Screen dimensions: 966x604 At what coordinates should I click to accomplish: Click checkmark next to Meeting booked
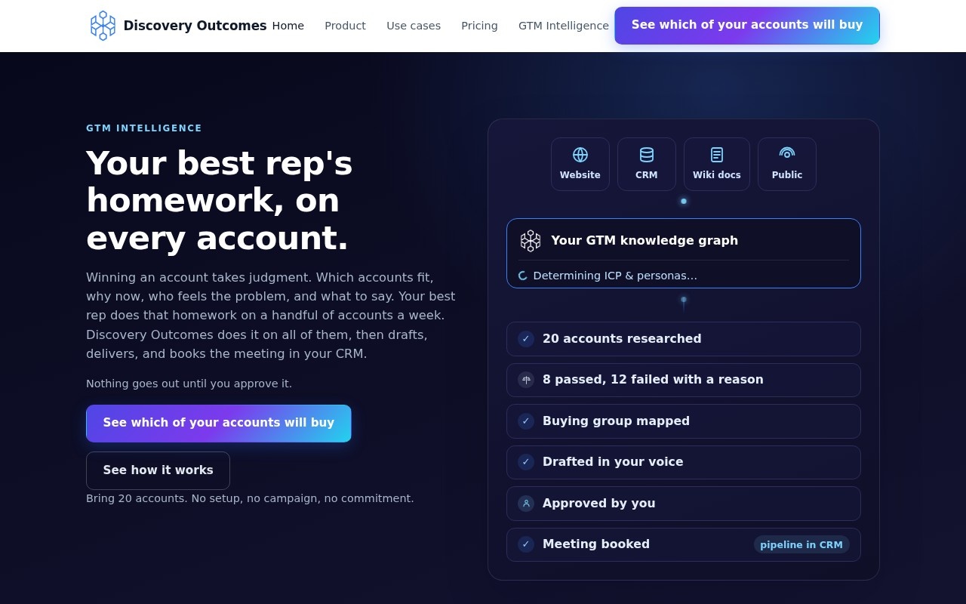click(526, 544)
